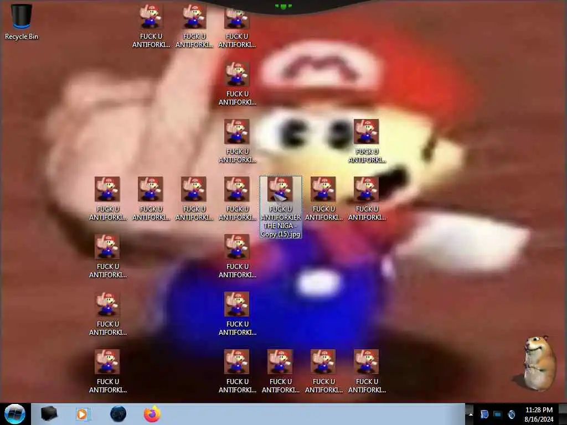This screenshot has width=567, height=425.
Task: Open the green-lit dock widget along the upper screen edge
Action: pyautogui.click(x=283, y=6)
